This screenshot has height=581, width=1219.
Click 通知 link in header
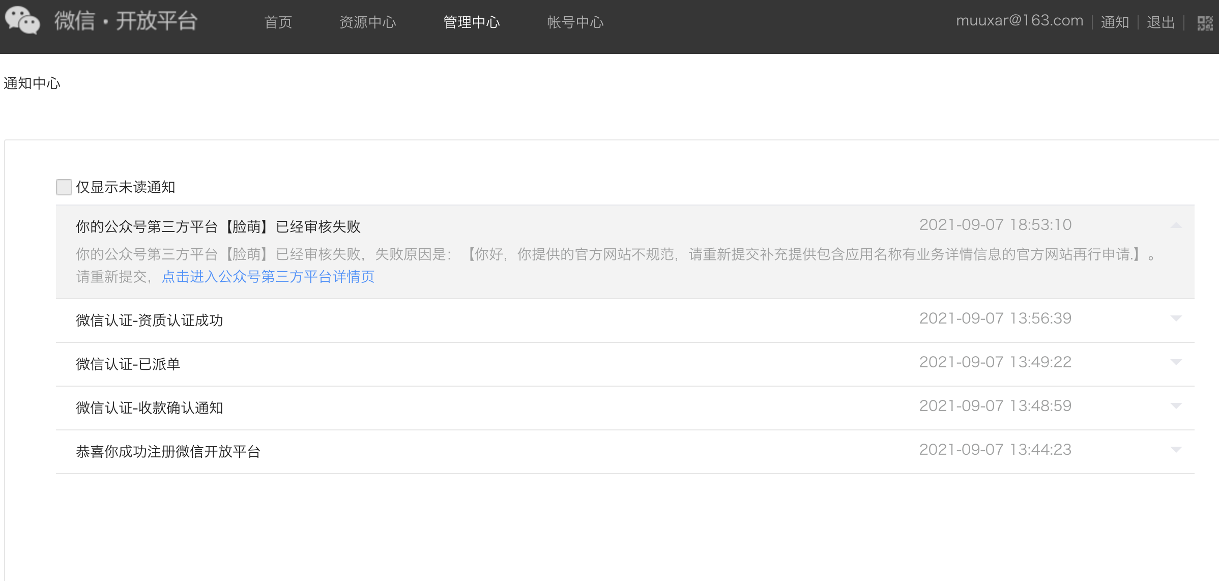(1115, 22)
